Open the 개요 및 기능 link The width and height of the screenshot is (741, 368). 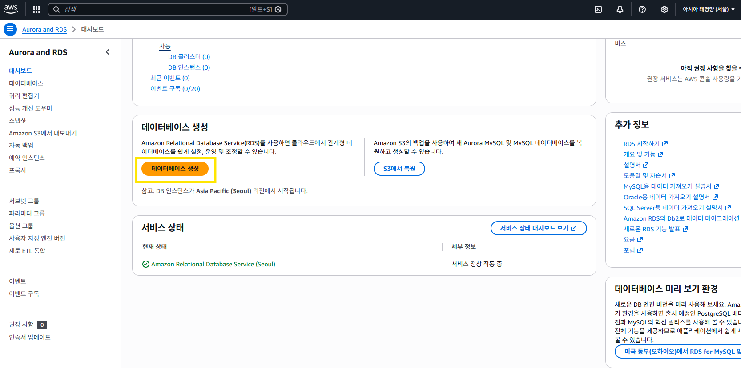point(643,154)
